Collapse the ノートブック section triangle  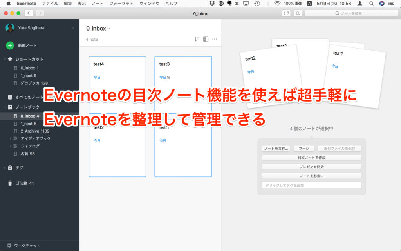[5, 107]
